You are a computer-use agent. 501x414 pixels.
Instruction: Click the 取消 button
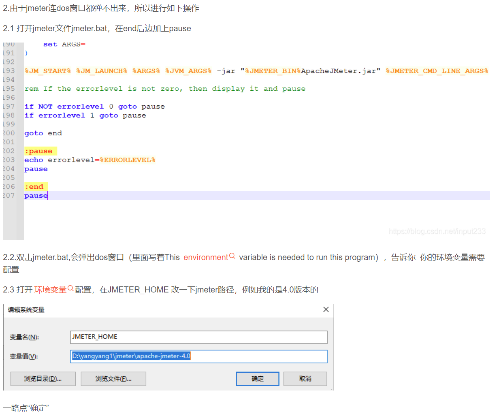coord(305,379)
